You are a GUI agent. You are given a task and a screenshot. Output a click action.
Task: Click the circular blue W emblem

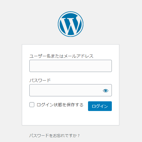point(71,24)
